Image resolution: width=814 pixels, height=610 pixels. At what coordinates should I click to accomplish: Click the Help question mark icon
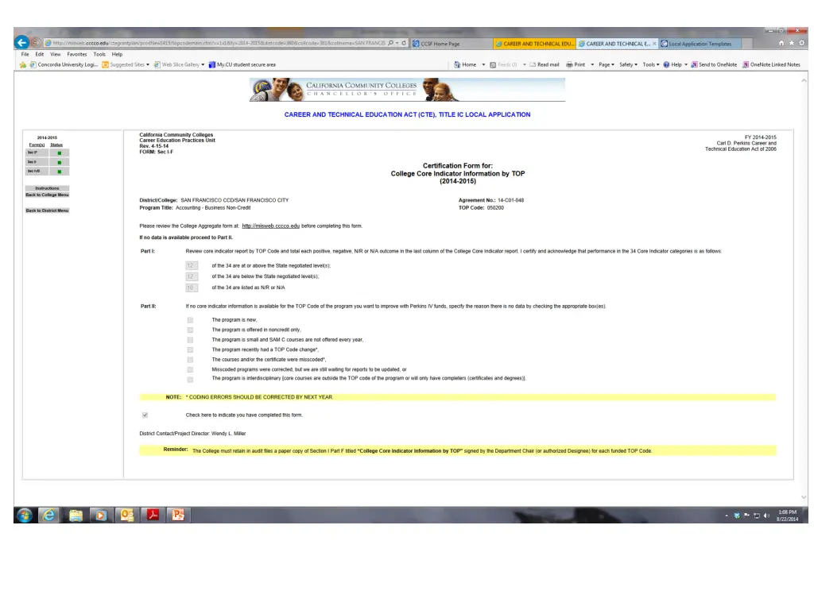click(x=666, y=65)
